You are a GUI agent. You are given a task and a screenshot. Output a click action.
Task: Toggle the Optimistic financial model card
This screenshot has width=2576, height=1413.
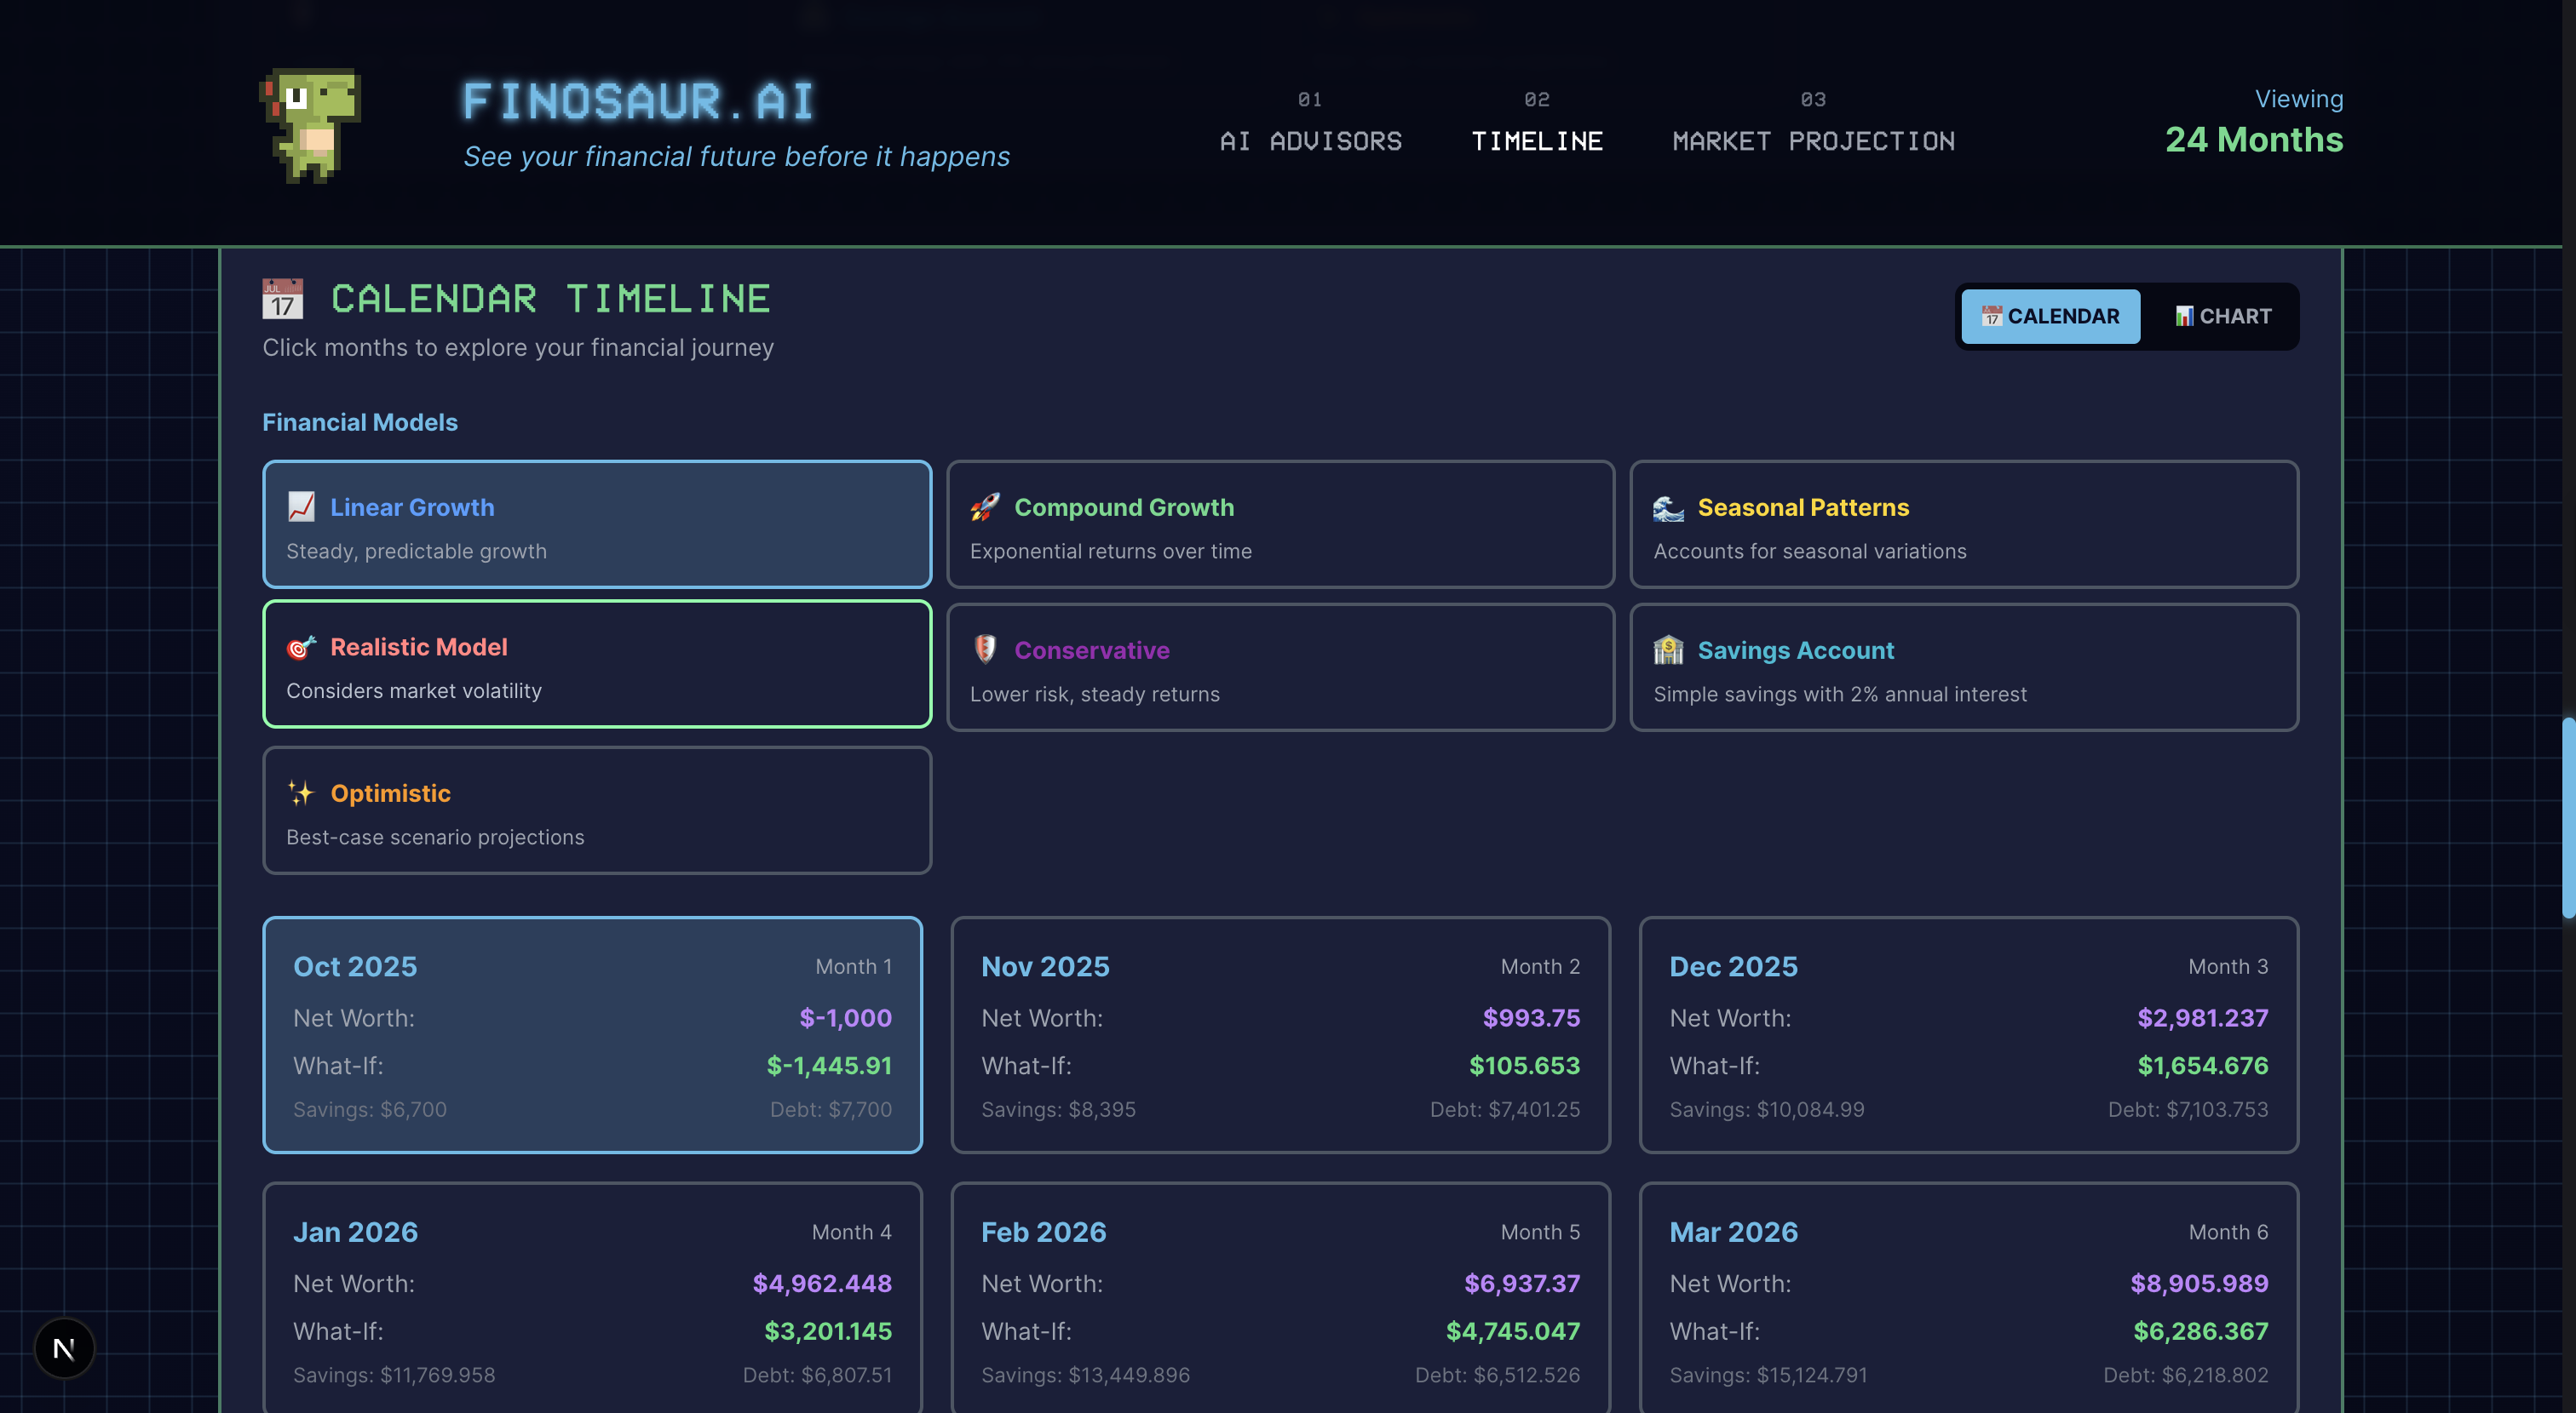[x=597, y=810]
